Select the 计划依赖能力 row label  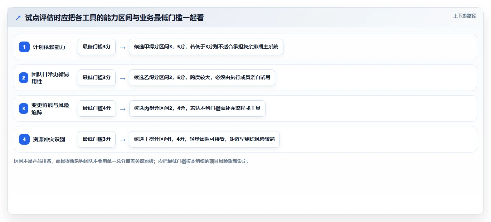click(x=49, y=47)
